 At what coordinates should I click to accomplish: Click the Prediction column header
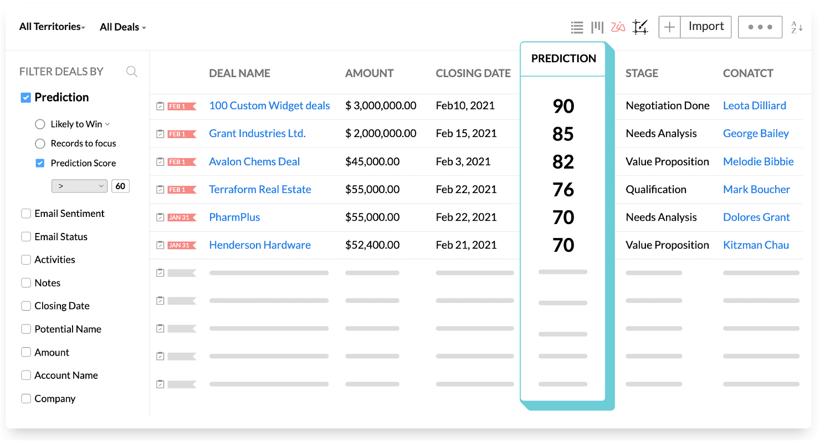point(563,59)
